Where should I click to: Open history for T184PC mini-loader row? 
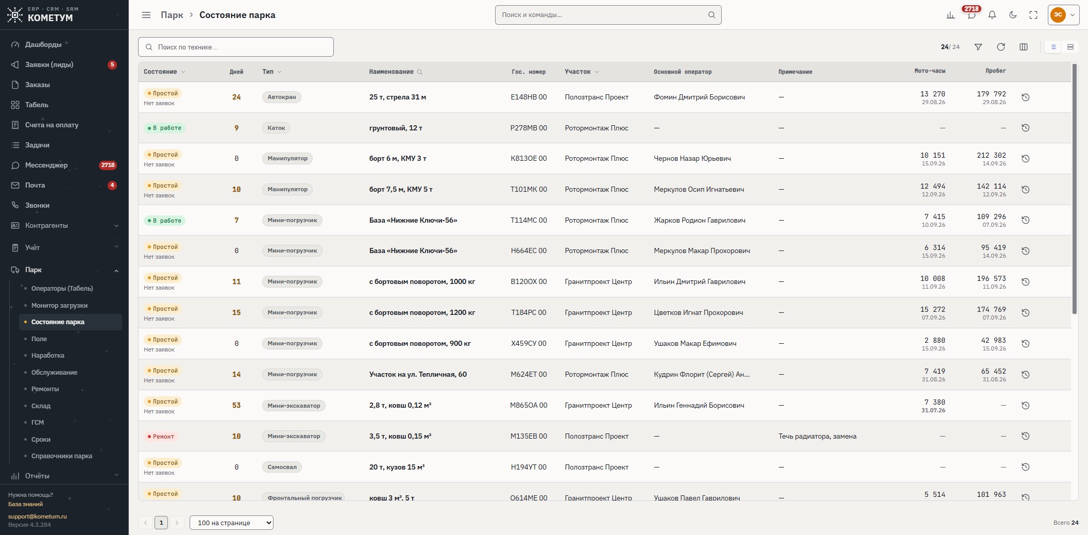(x=1026, y=313)
